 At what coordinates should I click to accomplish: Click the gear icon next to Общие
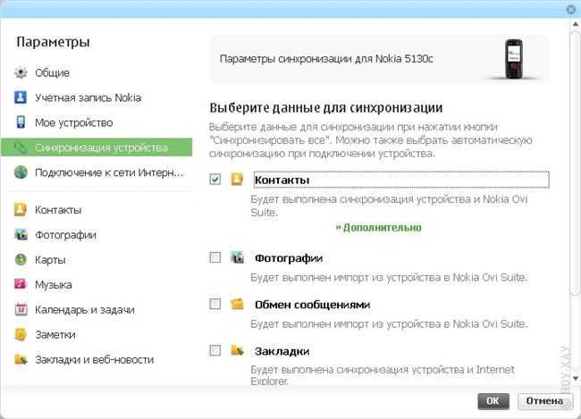[x=21, y=72]
